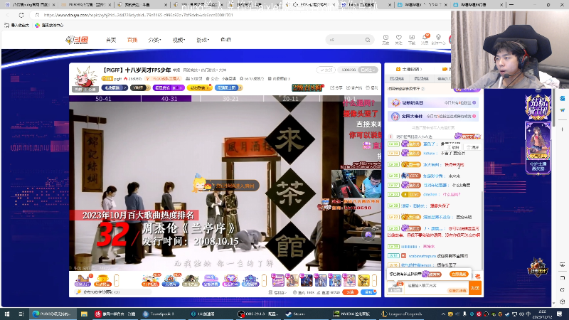Add sidebar app with plus icon
569x320 pixels.
pos(563,129)
